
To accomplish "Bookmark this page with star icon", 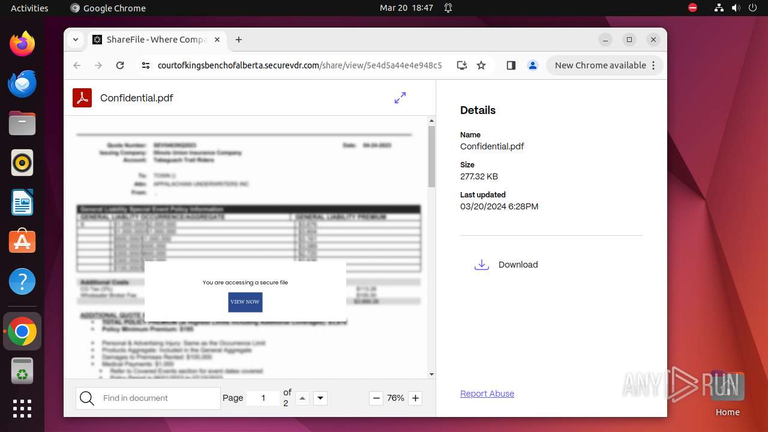I will pos(481,65).
